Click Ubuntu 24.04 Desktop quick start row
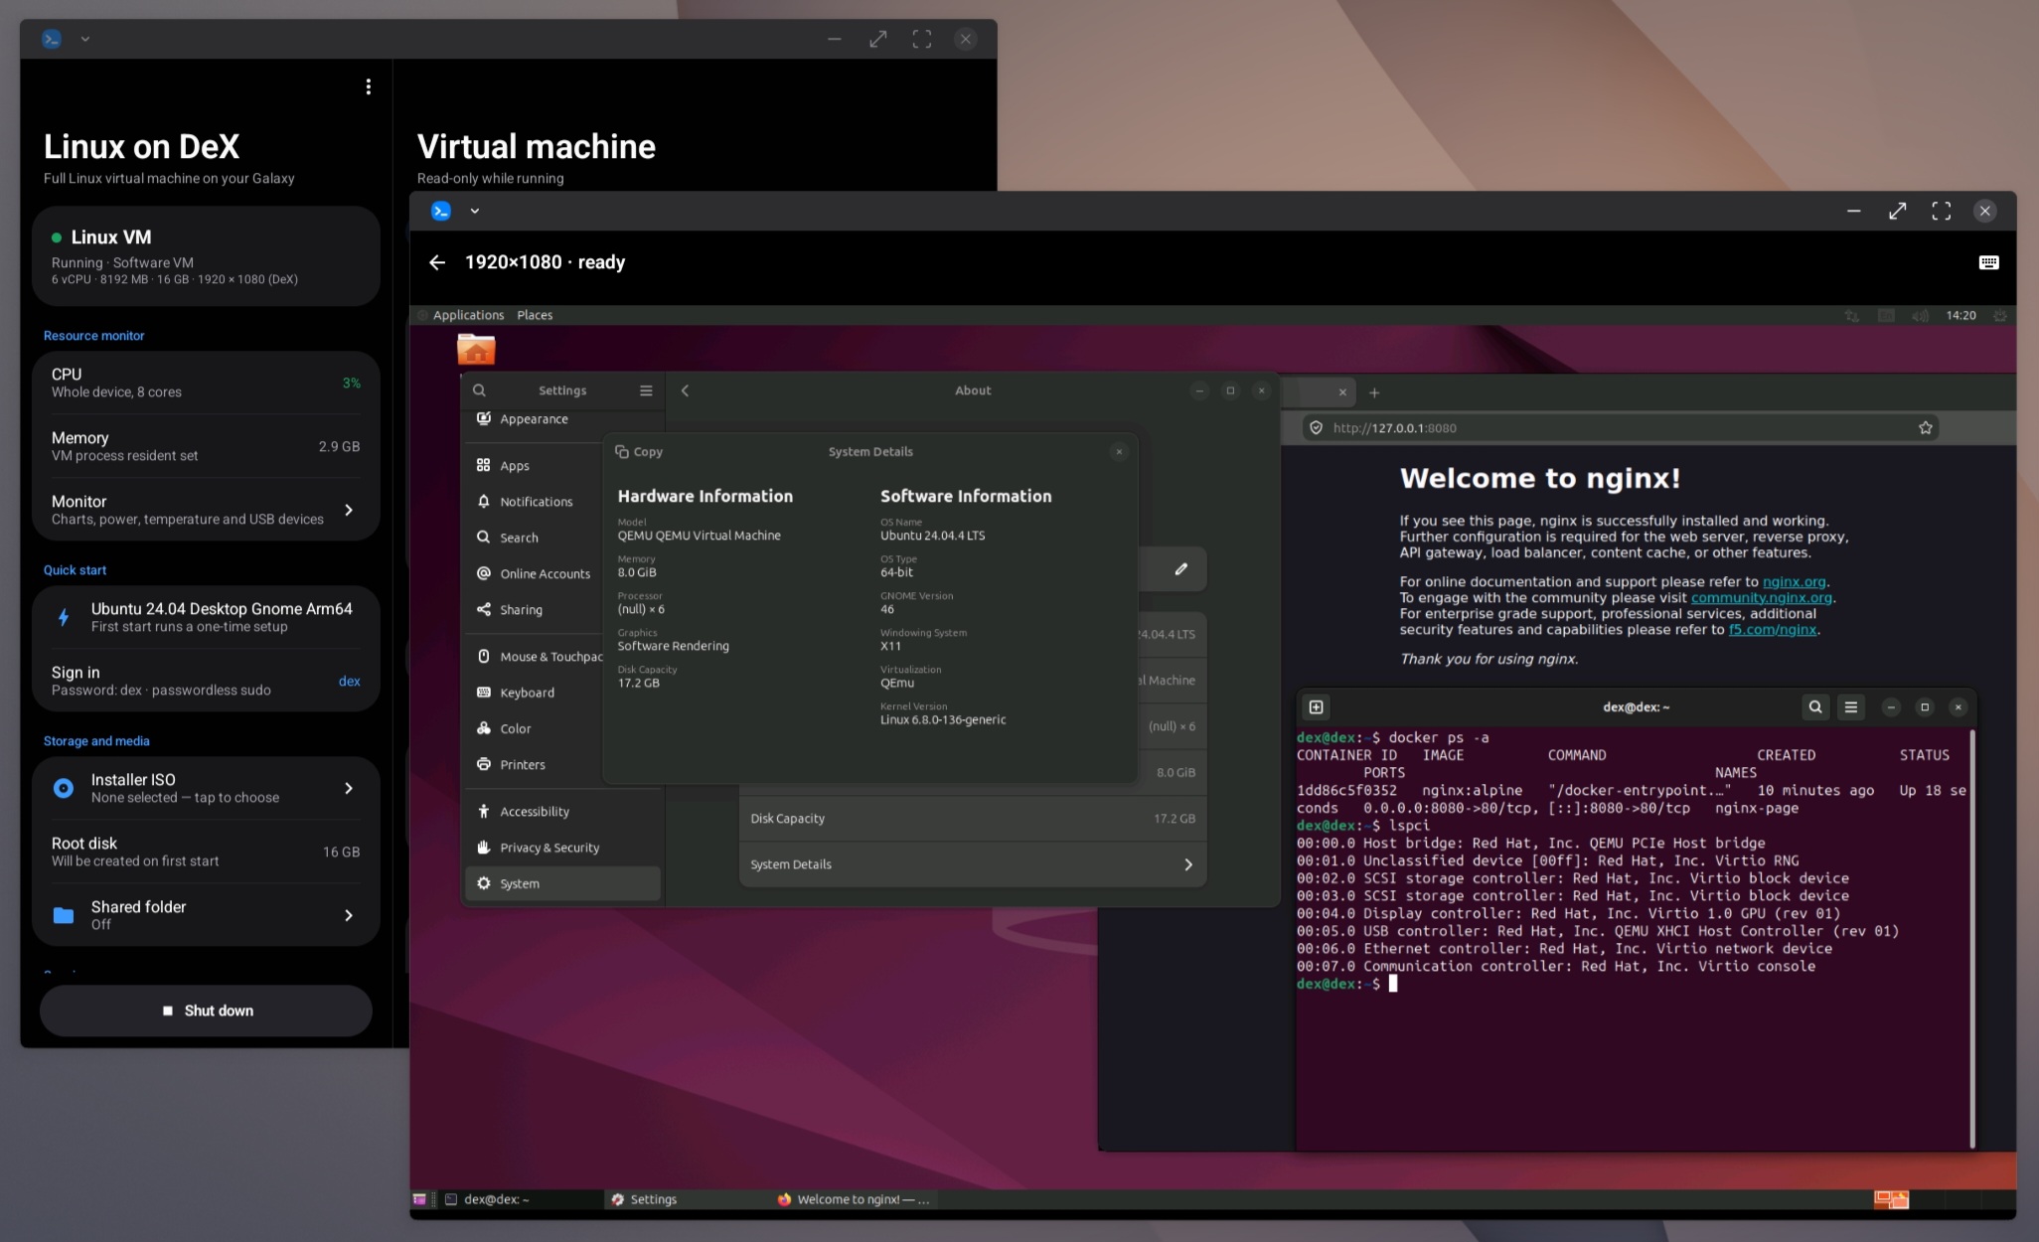 point(206,617)
